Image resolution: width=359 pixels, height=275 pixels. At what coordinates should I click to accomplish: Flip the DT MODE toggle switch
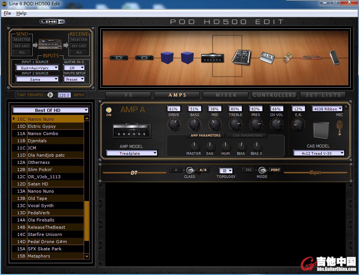pyautogui.click(x=262, y=170)
